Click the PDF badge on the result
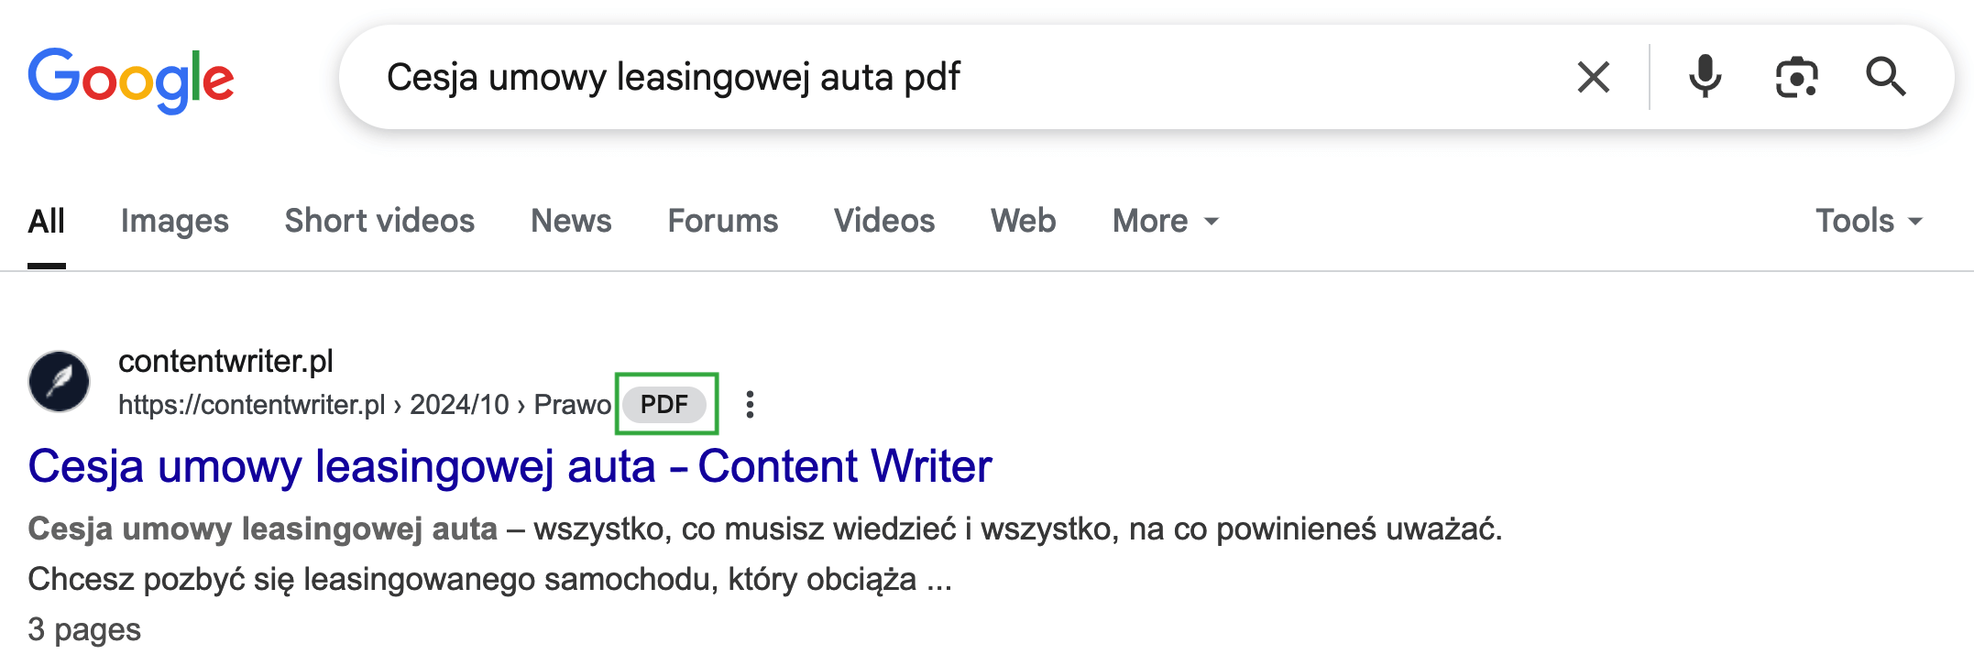Screen dimensions: 1974x665 pyautogui.click(x=664, y=404)
